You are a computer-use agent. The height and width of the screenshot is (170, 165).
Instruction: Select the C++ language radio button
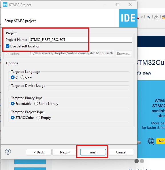click(x=22, y=77)
